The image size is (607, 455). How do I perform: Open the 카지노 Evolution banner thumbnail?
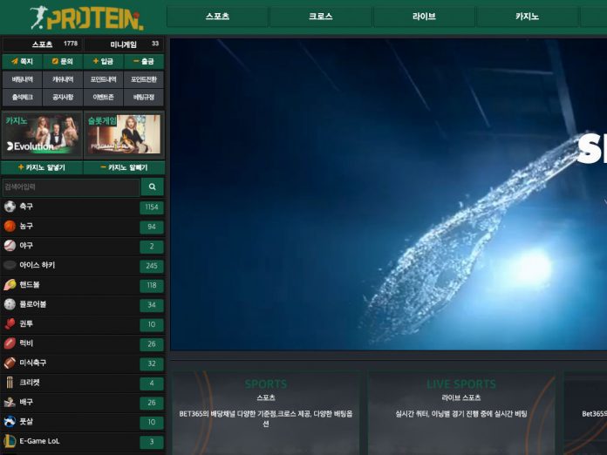42,134
